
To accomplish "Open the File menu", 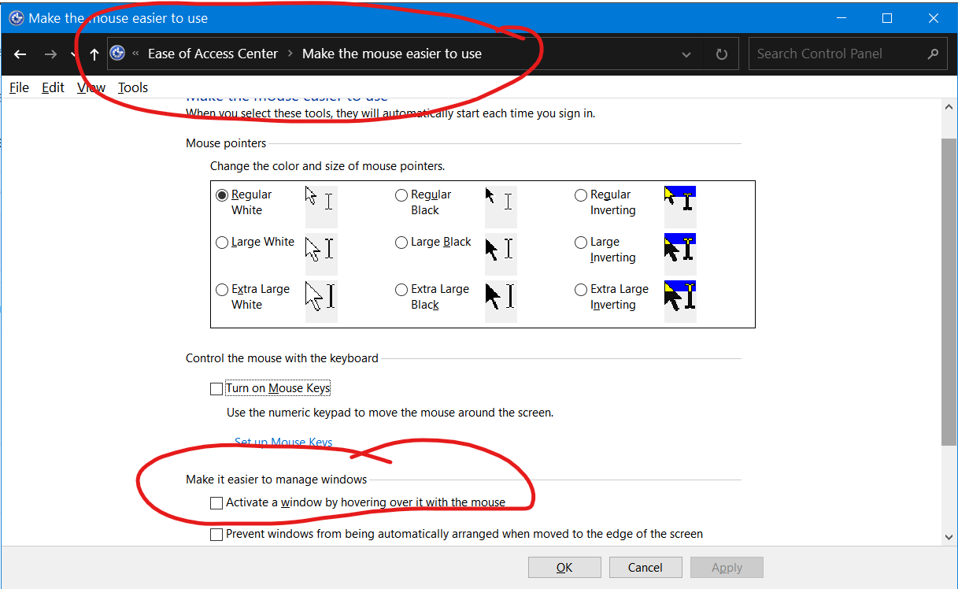I will point(18,87).
